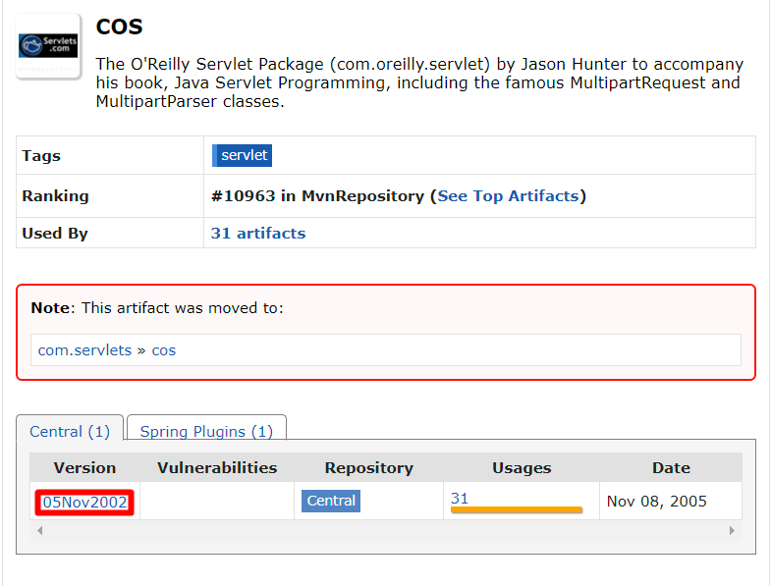Click the Date column header
771x586 pixels.
(x=671, y=467)
